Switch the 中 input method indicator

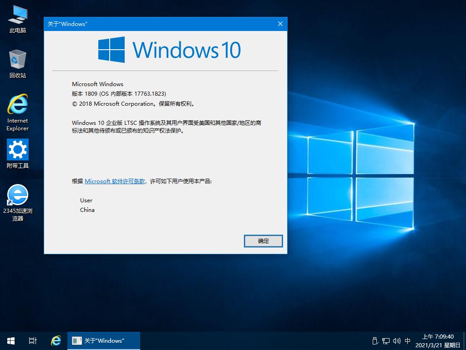(x=408, y=341)
